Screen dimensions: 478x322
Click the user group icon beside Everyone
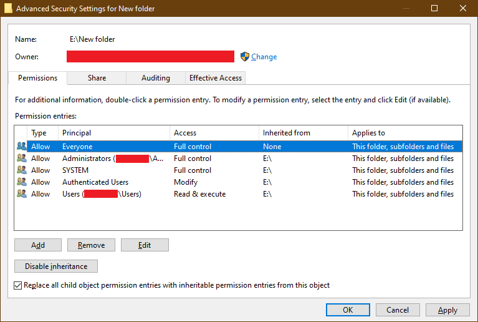22,146
